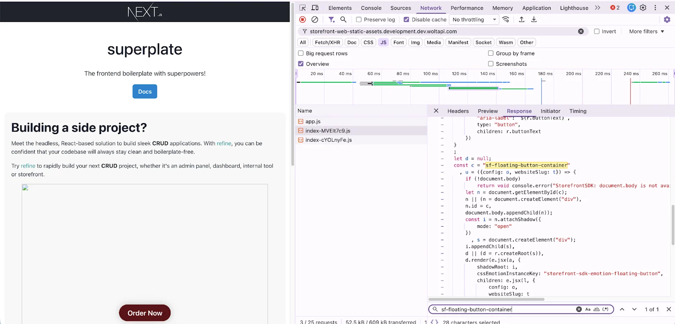The height and width of the screenshot is (324, 675).
Task: Open DevTools settings gear icon
Action: (x=643, y=8)
